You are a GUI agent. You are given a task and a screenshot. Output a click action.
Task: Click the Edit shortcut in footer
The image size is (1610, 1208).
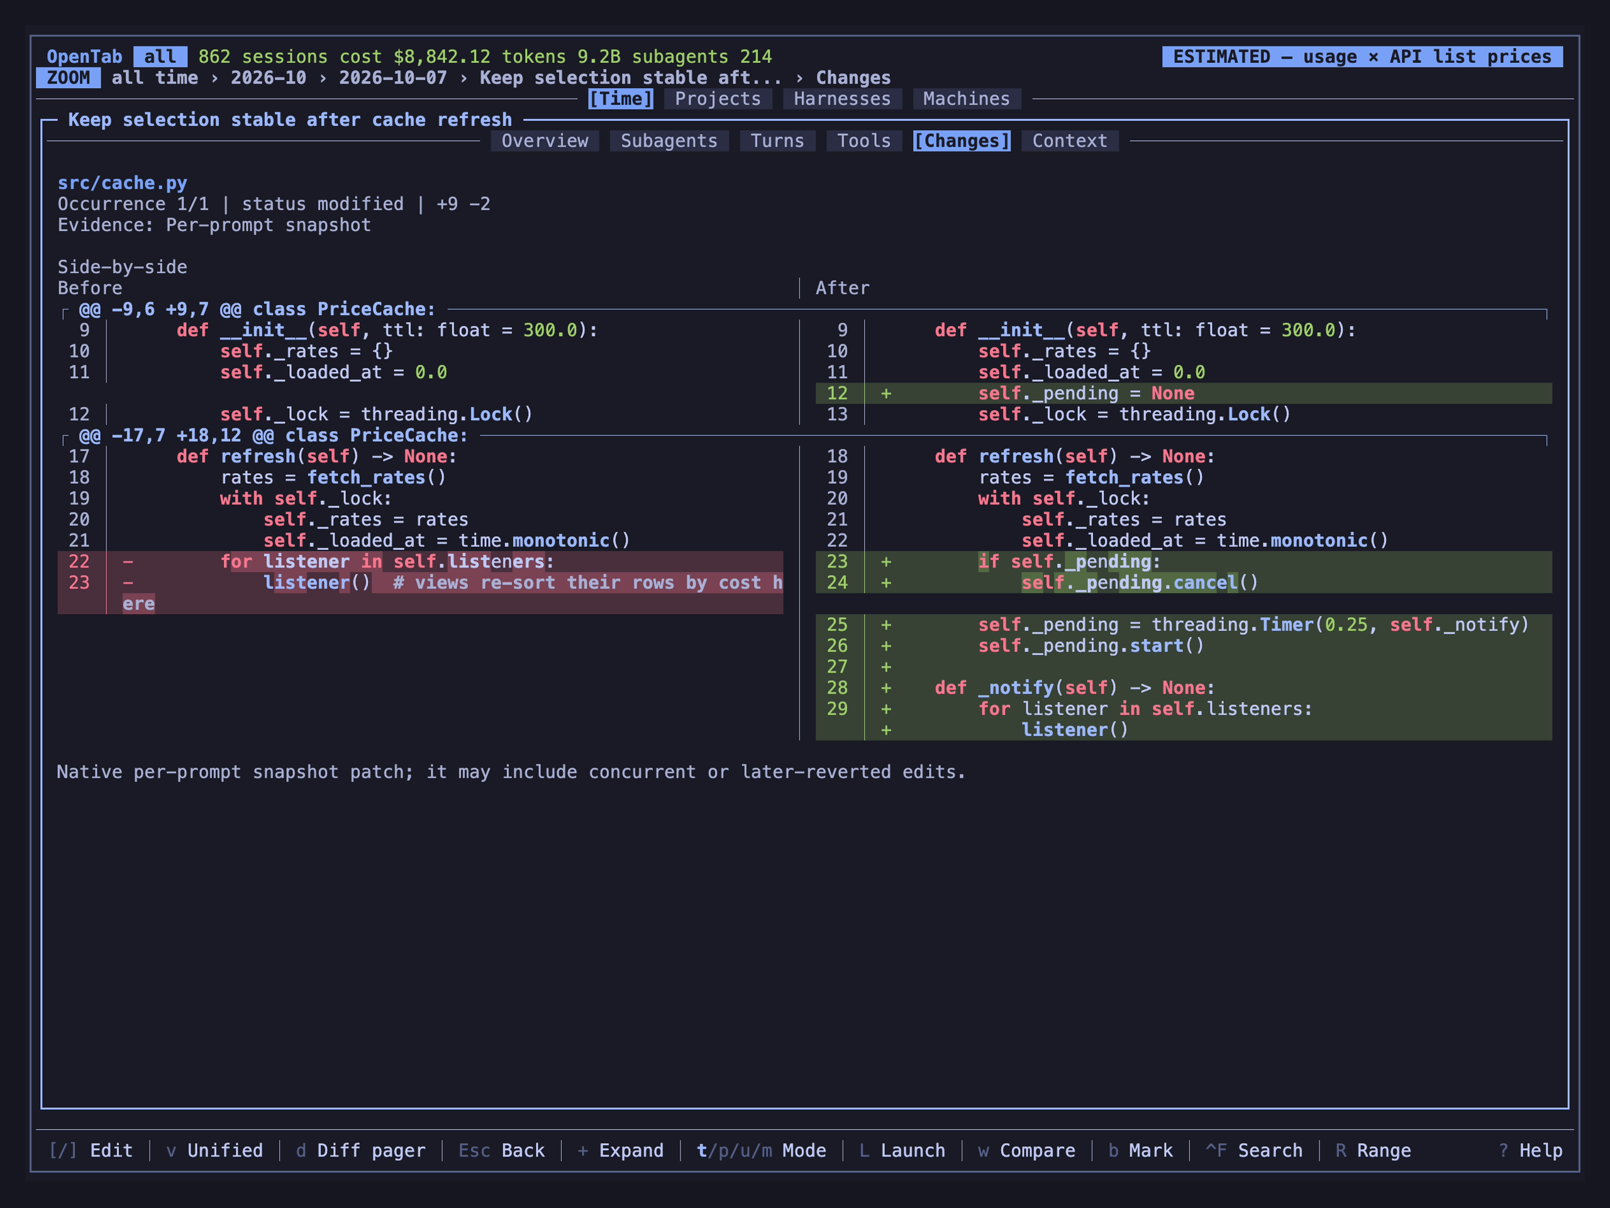[91, 1151]
